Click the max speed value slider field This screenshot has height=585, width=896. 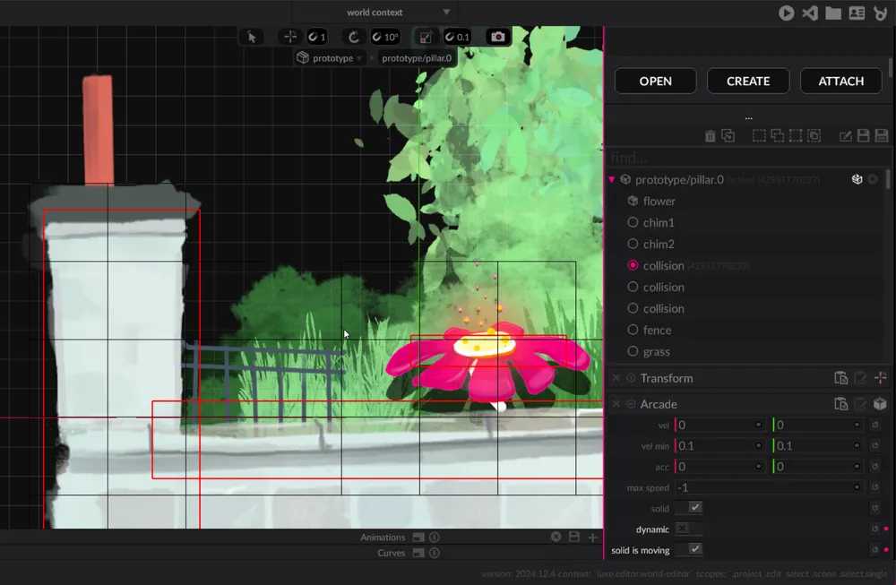(x=764, y=487)
